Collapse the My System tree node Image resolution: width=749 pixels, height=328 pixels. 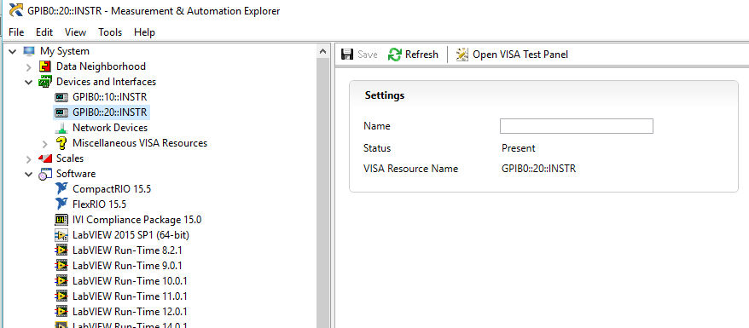pyautogui.click(x=13, y=51)
